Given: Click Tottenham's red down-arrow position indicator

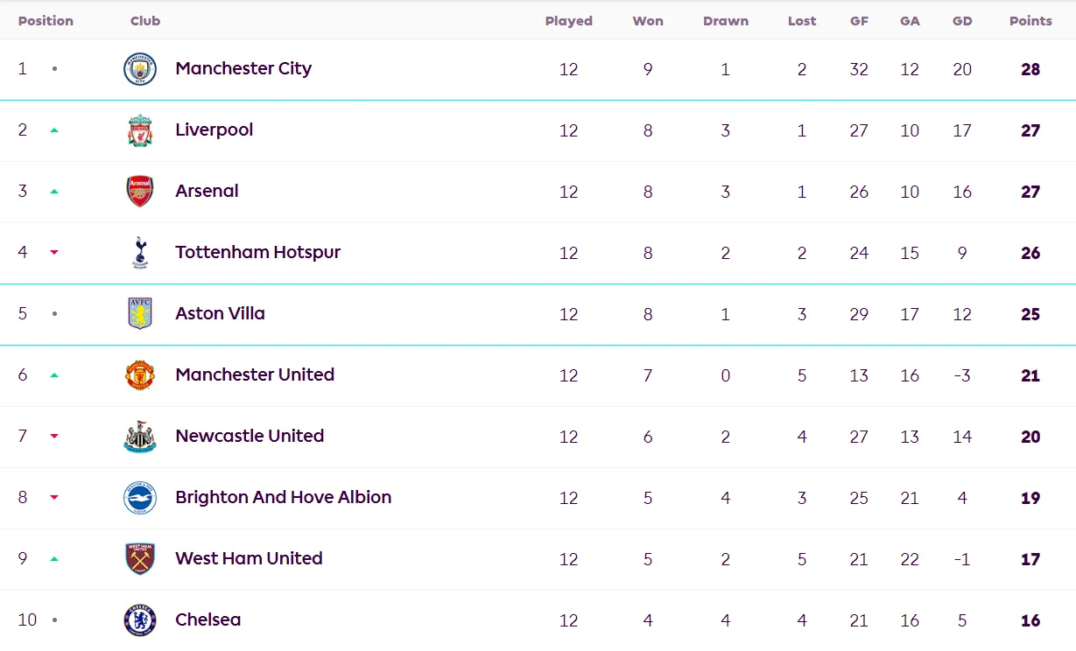Looking at the screenshot, I should (x=54, y=253).
